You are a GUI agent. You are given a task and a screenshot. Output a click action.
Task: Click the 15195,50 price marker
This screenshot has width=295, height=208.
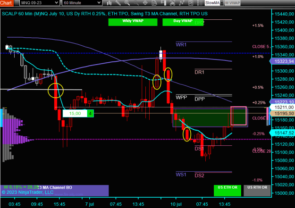283,113
